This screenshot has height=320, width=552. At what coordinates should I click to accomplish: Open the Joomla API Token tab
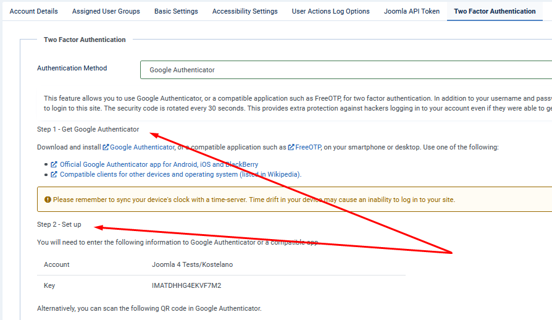(x=412, y=11)
